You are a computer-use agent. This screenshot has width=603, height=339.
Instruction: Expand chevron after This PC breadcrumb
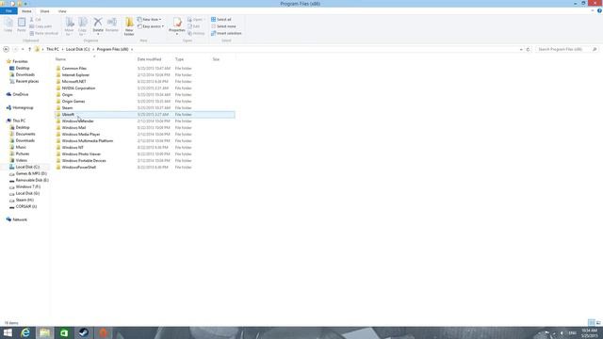click(62, 49)
